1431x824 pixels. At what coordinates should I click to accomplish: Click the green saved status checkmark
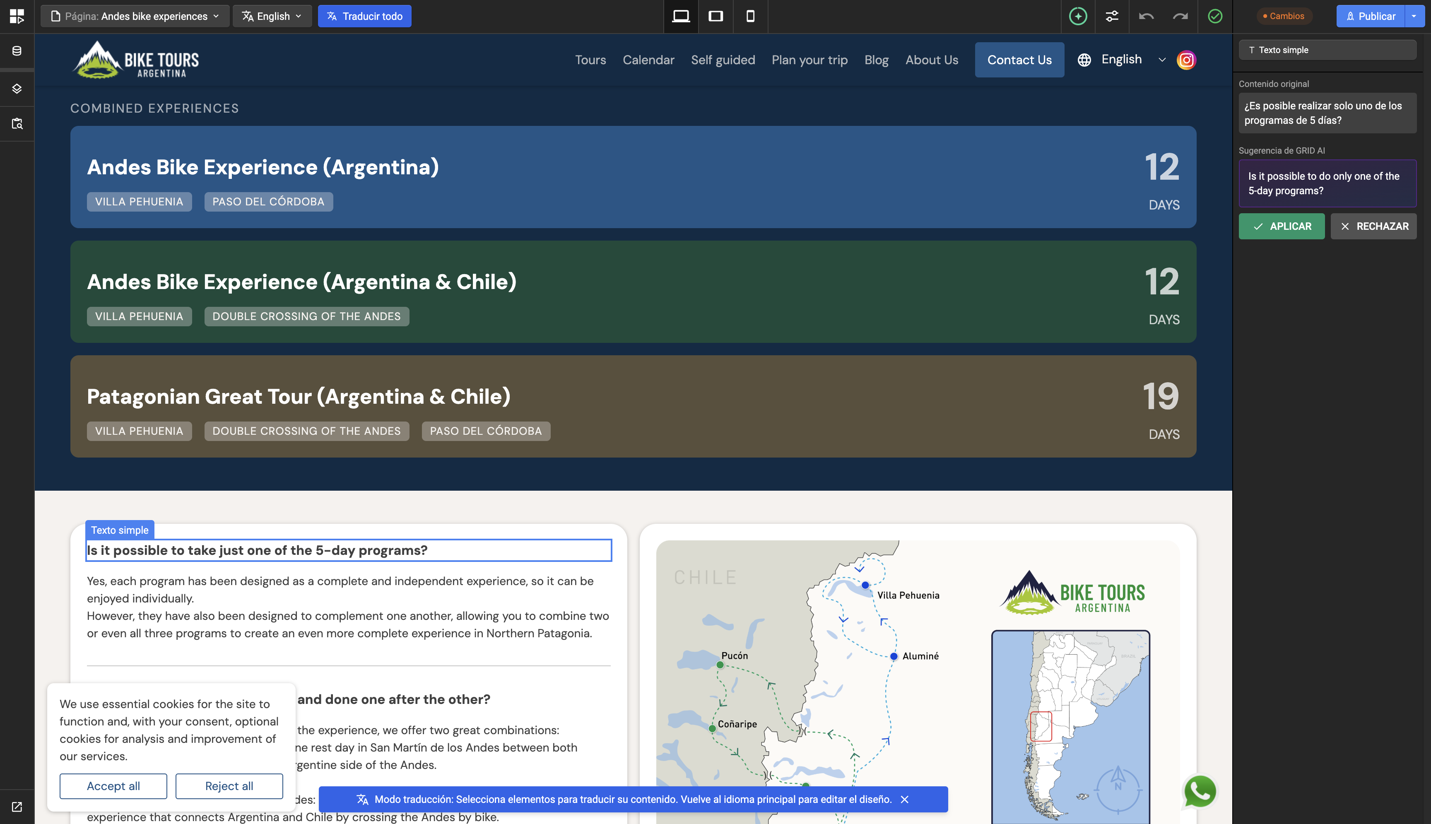pos(1215,16)
